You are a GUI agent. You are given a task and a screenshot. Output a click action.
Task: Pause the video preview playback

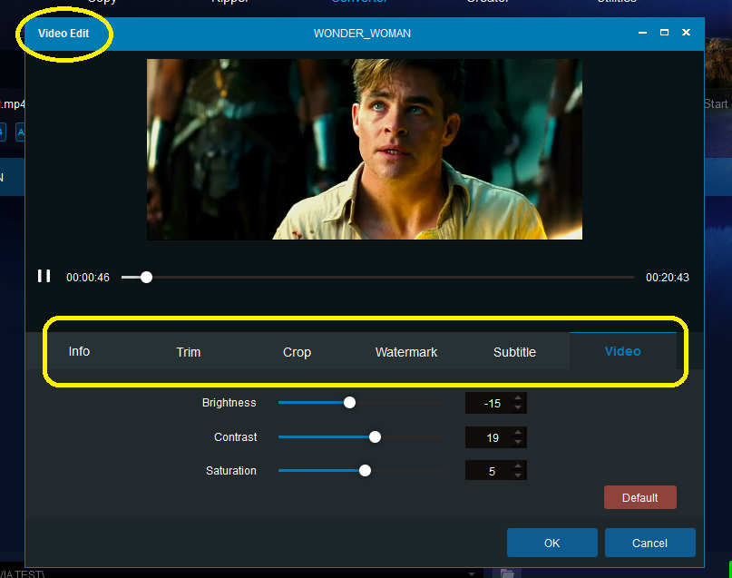click(44, 276)
